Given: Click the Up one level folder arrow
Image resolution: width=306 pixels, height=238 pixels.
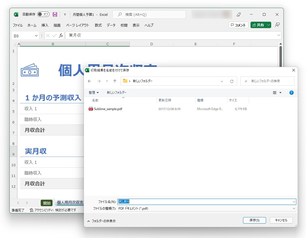Looking at the screenshot, I should 115,81.
